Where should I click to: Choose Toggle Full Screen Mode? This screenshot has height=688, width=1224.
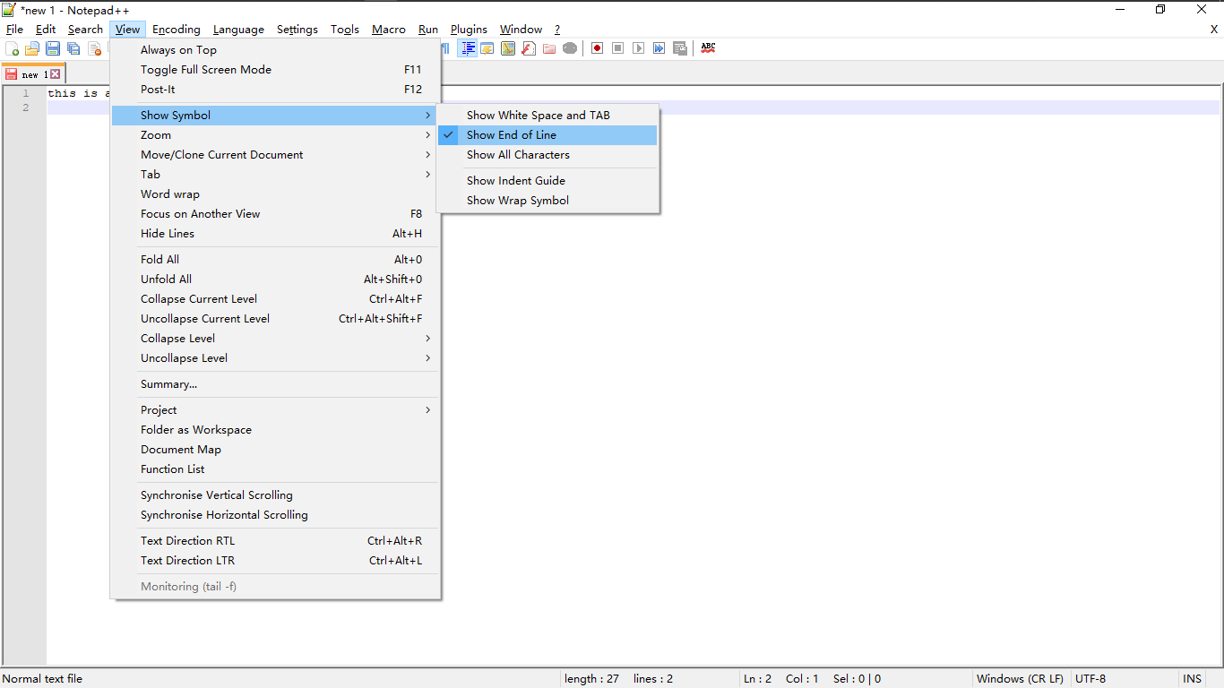tap(205, 69)
